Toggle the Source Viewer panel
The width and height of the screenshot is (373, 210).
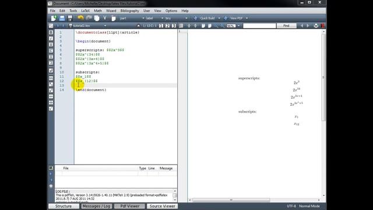point(162,206)
